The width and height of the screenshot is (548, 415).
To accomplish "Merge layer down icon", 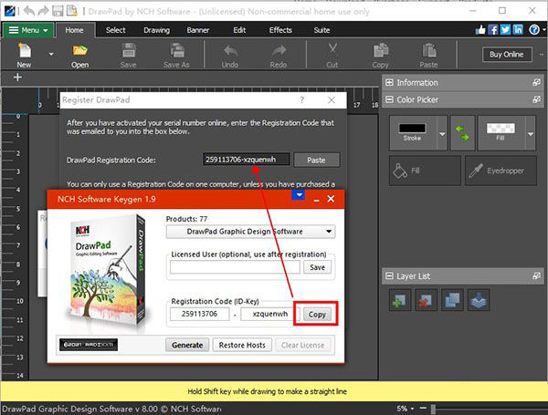I will 479,300.
